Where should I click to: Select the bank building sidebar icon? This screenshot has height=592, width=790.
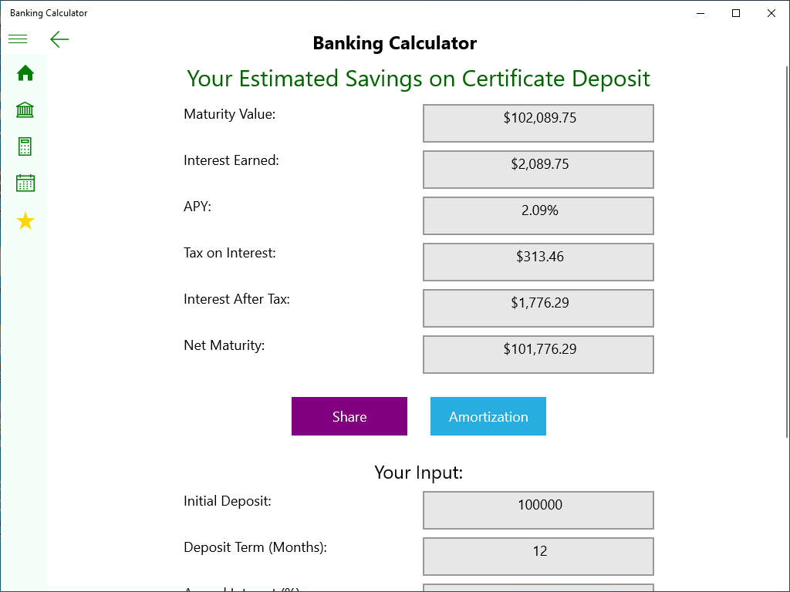(25, 110)
